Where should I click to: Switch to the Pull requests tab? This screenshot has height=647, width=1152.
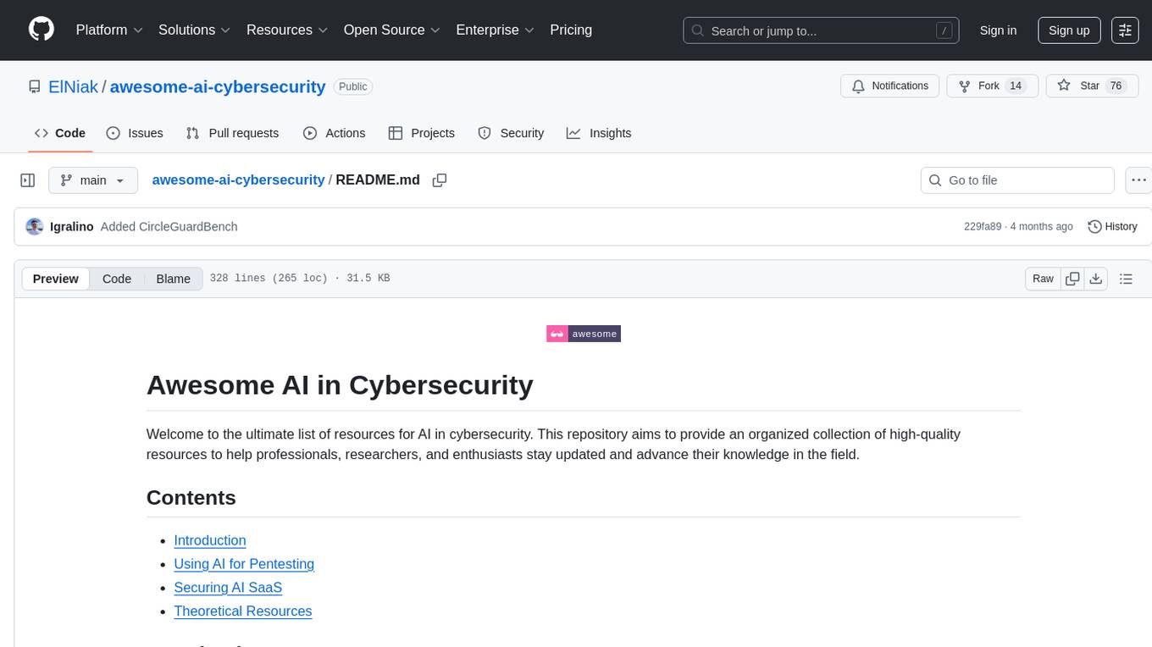pos(232,133)
